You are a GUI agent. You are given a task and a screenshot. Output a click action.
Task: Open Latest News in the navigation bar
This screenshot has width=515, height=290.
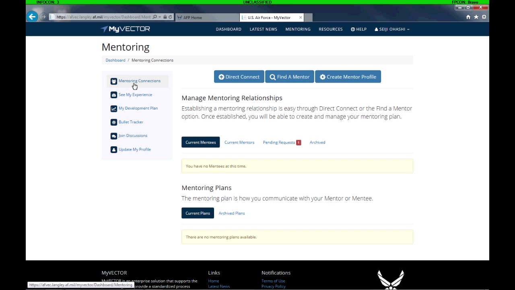(x=263, y=29)
